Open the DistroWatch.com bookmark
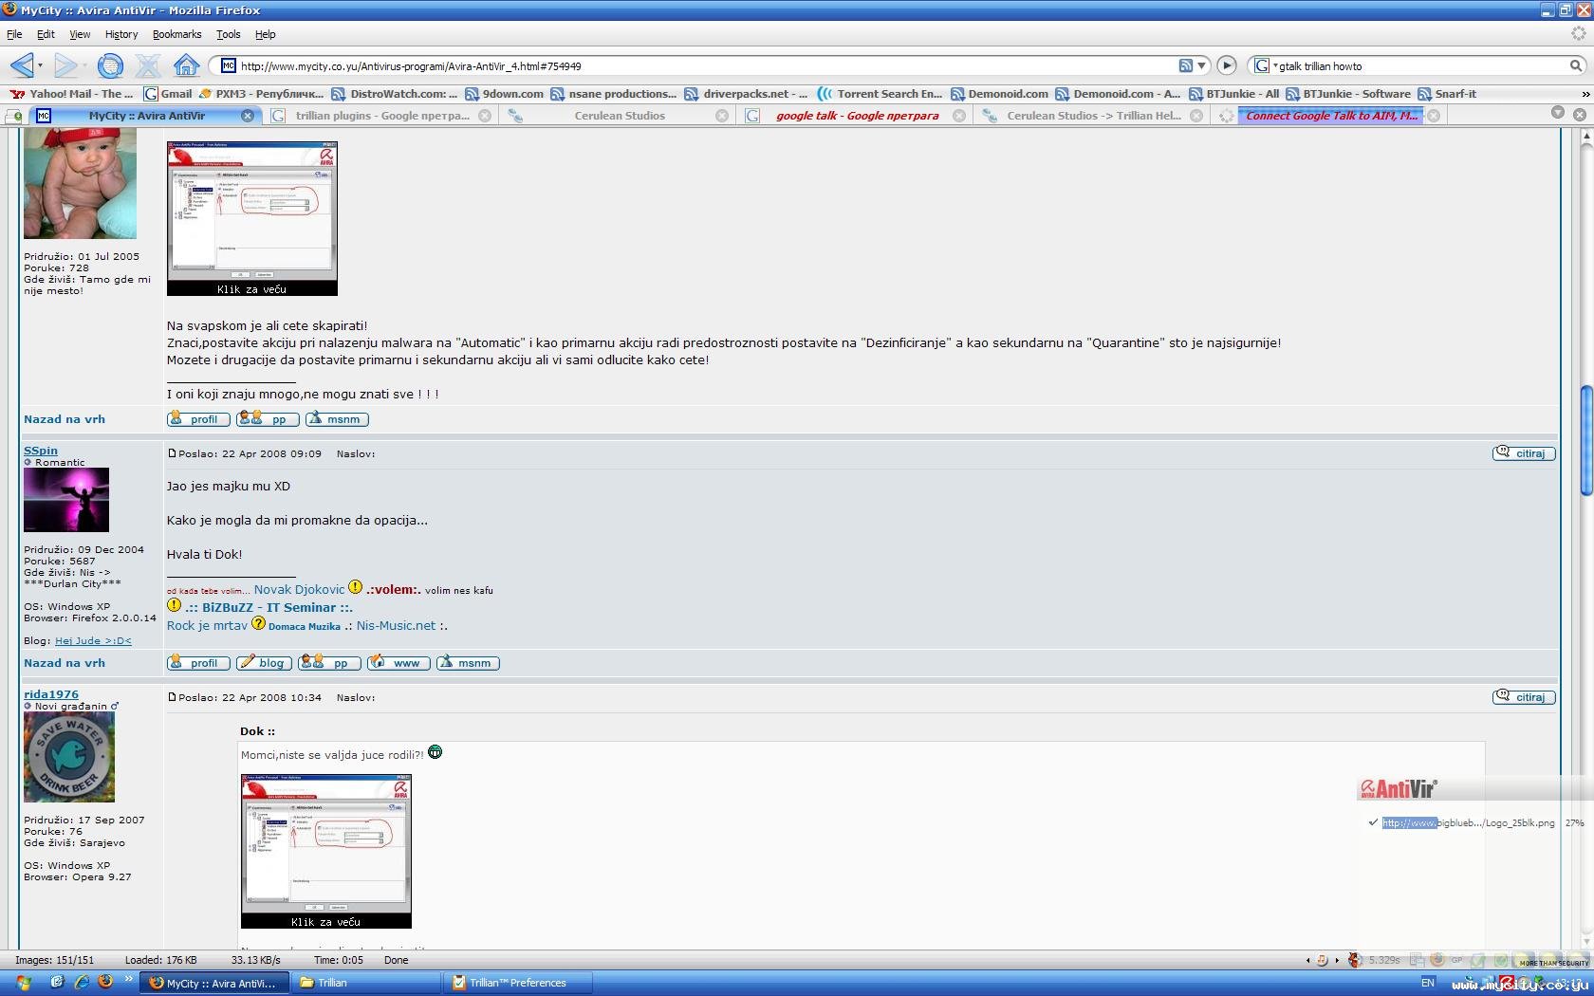 [x=395, y=94]
